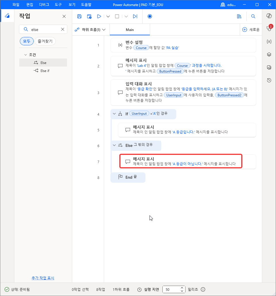Image resolution: width=276 pixels, height=296 pixels.
Task: Click the run delay info icon
Action: click(x=203, y=289)
